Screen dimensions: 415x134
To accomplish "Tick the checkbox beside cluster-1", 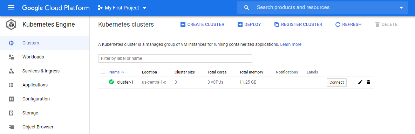I will click(103, 82).
